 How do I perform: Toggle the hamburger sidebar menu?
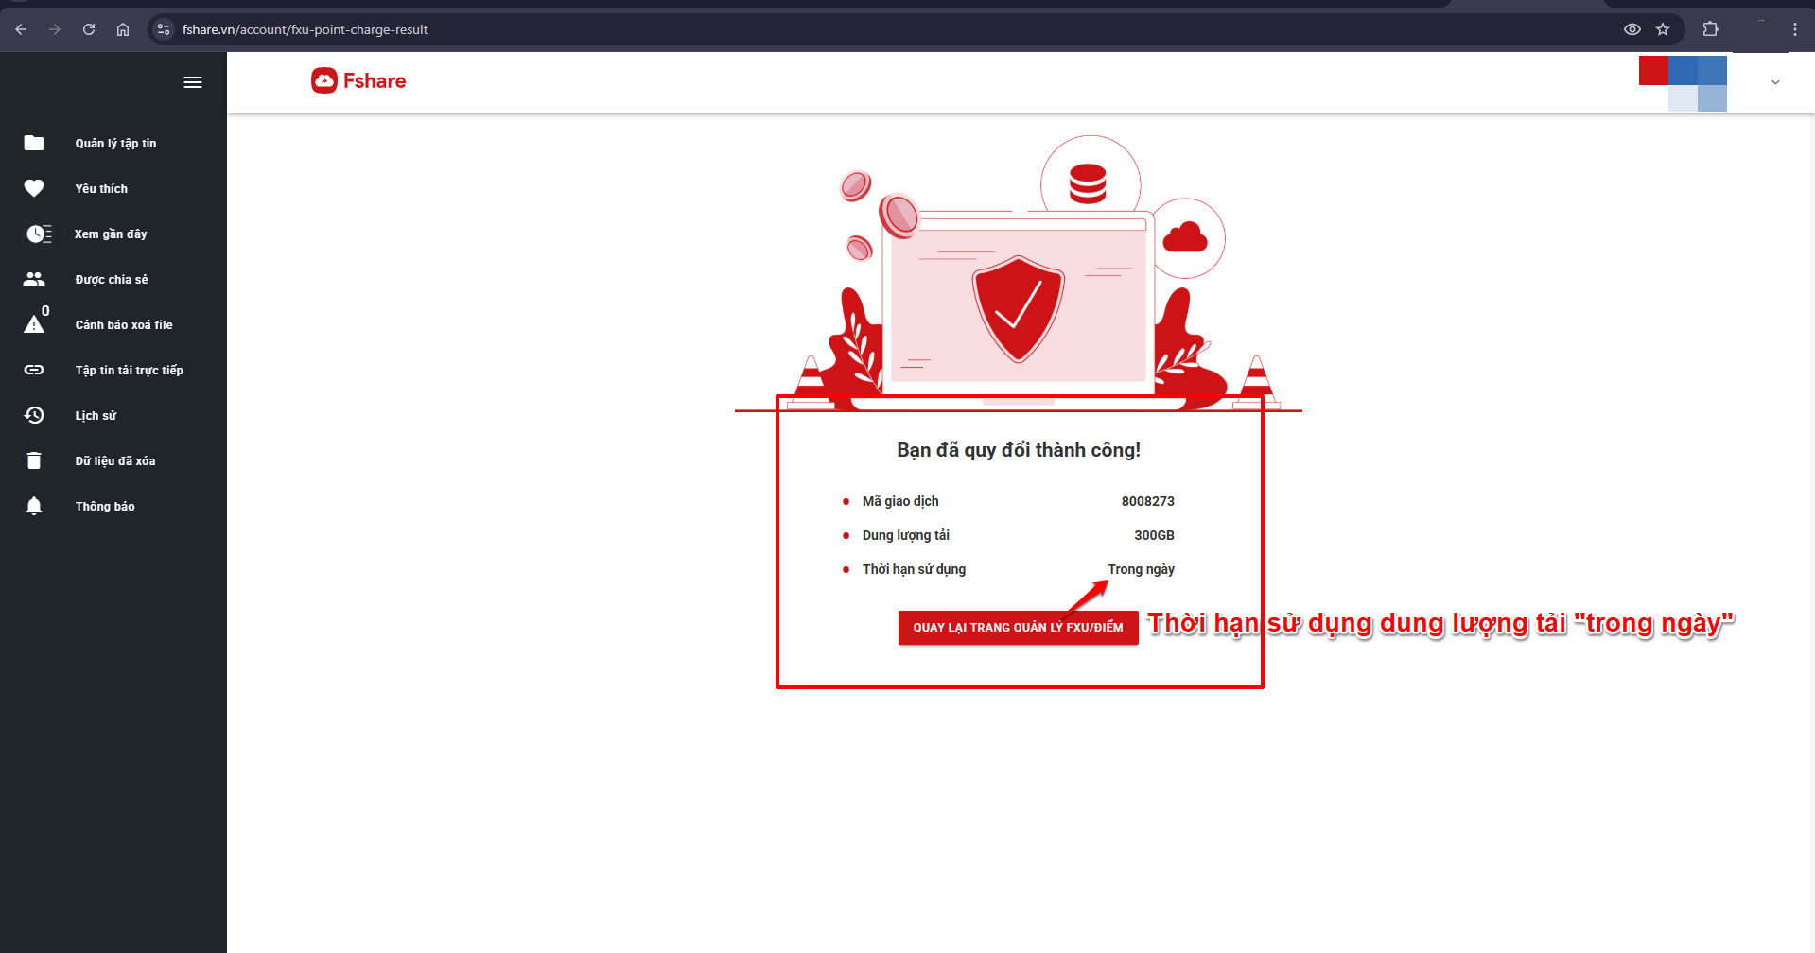193,82
